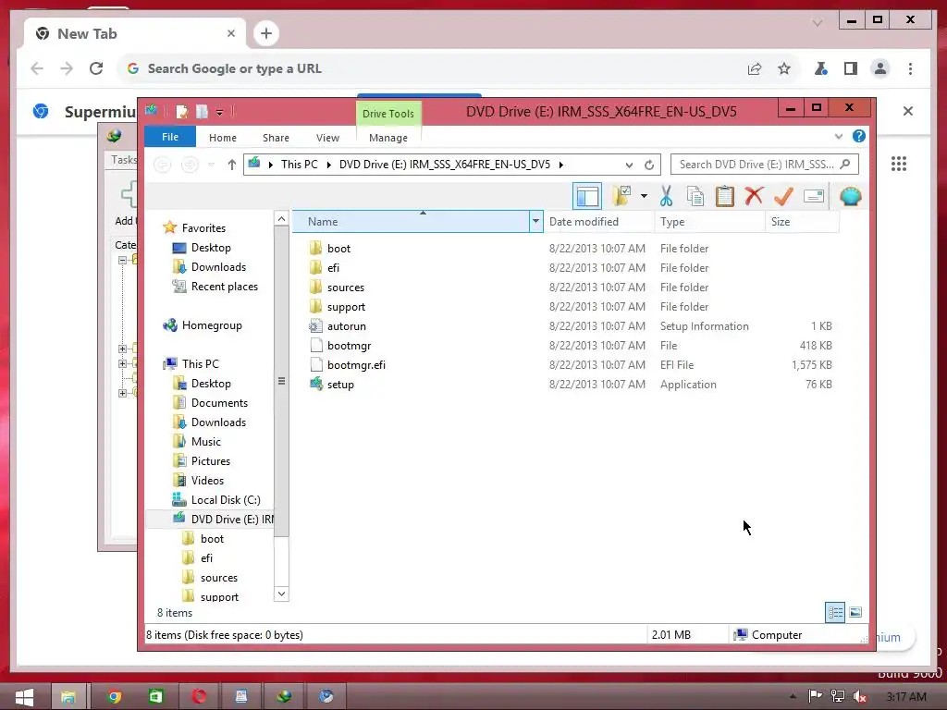The height and width of the screenshot is (710, 947).
Task: Select Local Disk (C:) in navigation pane
Action: [x=226, y=500]
